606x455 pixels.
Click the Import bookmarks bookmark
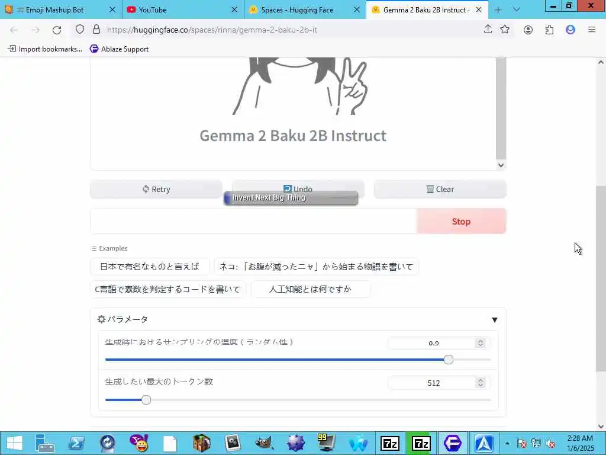pyautogui.click(x=45, y=49)
